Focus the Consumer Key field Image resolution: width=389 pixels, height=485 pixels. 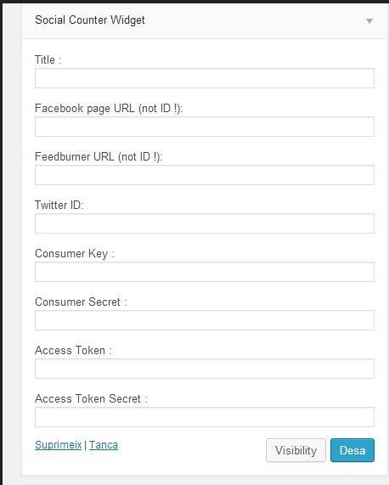click(x=205, y=272)
